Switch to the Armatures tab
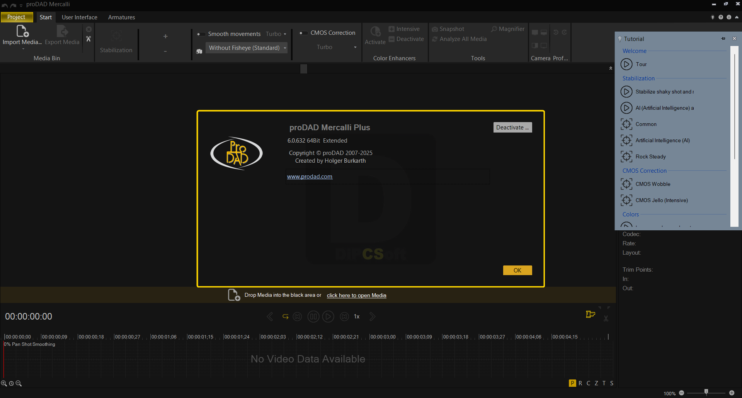Viewport: 742px width, 398px height. [x=121, y=17]
